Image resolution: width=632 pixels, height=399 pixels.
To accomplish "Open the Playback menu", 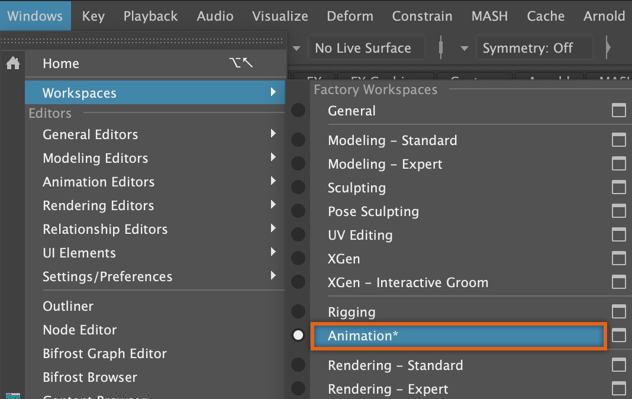I will click(150, 16).
